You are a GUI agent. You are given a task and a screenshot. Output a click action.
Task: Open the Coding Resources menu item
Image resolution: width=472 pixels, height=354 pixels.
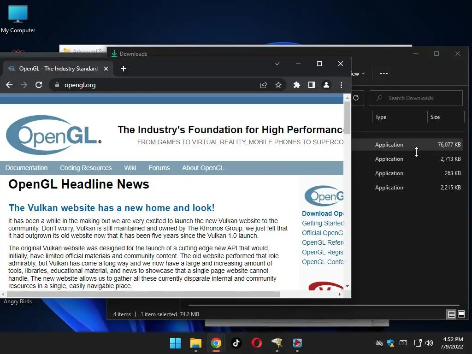click(x=86, y=168)
